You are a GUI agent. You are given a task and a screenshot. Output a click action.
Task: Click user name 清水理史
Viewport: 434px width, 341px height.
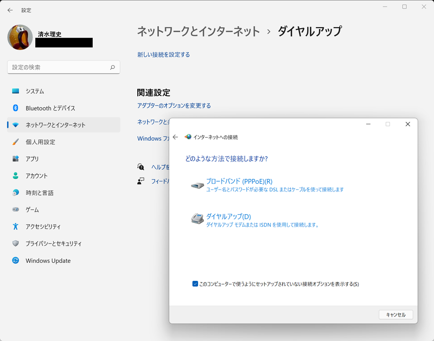coord(49,34)
